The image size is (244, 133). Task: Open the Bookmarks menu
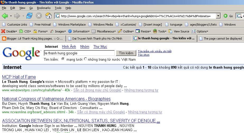pos(44,8)
